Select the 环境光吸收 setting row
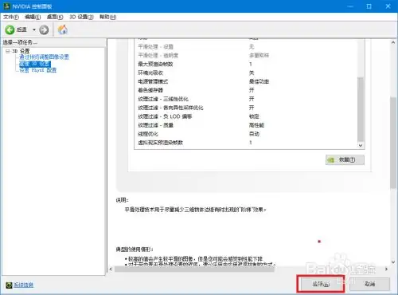This screenshot has height=295, width=398. pyautogui.click(x=246, y=73)
